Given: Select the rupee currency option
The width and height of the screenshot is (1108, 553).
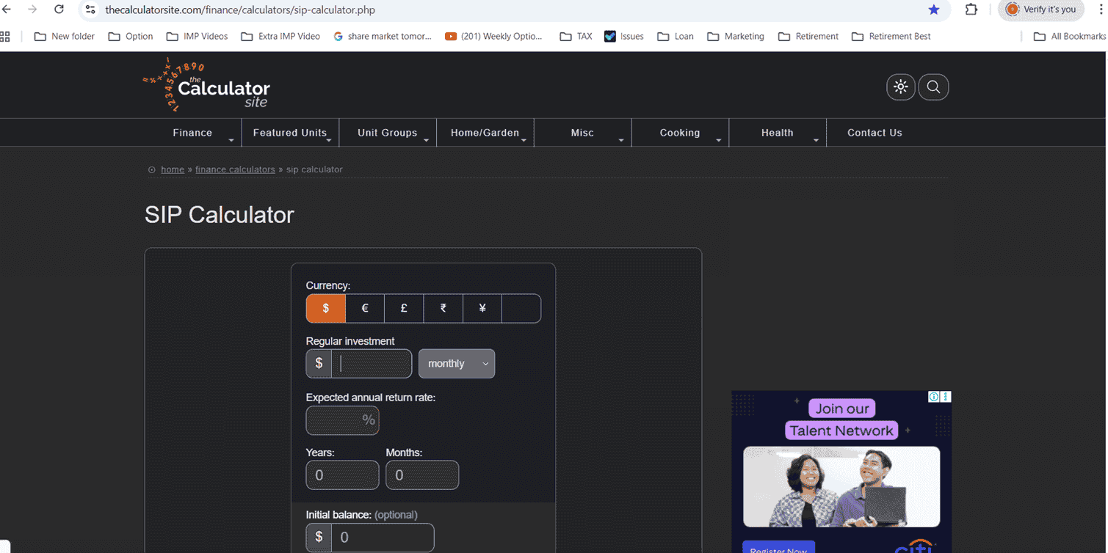Looking at the screenshot, I should coord(443,308).
